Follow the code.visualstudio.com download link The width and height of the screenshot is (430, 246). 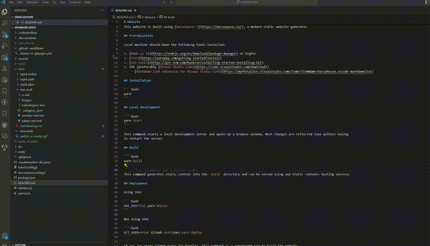tap(231, 67)
